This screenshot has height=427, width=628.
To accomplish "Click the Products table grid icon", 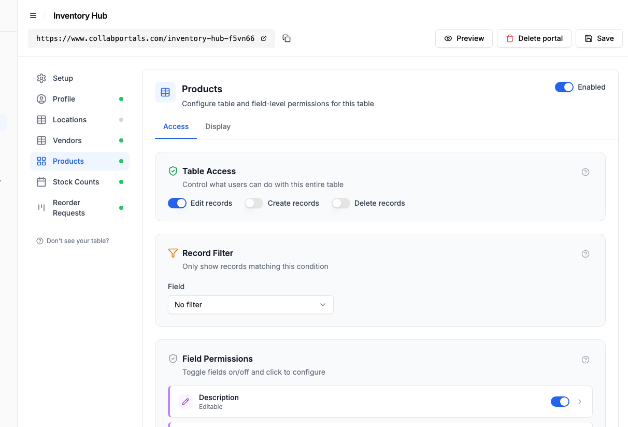I will coord(165,92).
